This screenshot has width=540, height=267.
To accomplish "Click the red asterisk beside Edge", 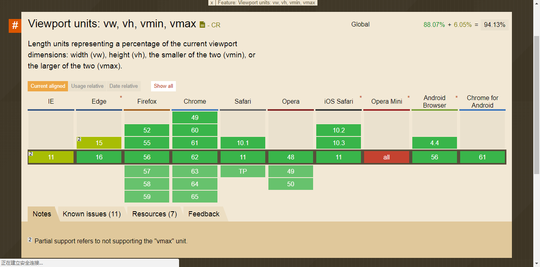I will click(x=121, y=97).
